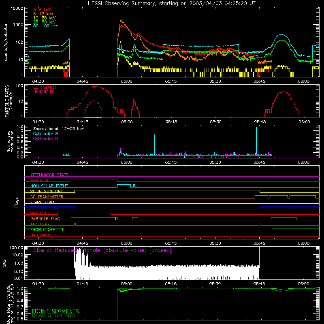The image size is (324, 324).
Task: Click the 100.00 SAS y-axis tick
Action: tap(16, 248)
